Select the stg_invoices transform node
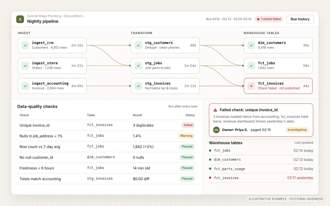Viewport: 330px width, 206px height. pos(165,86)
